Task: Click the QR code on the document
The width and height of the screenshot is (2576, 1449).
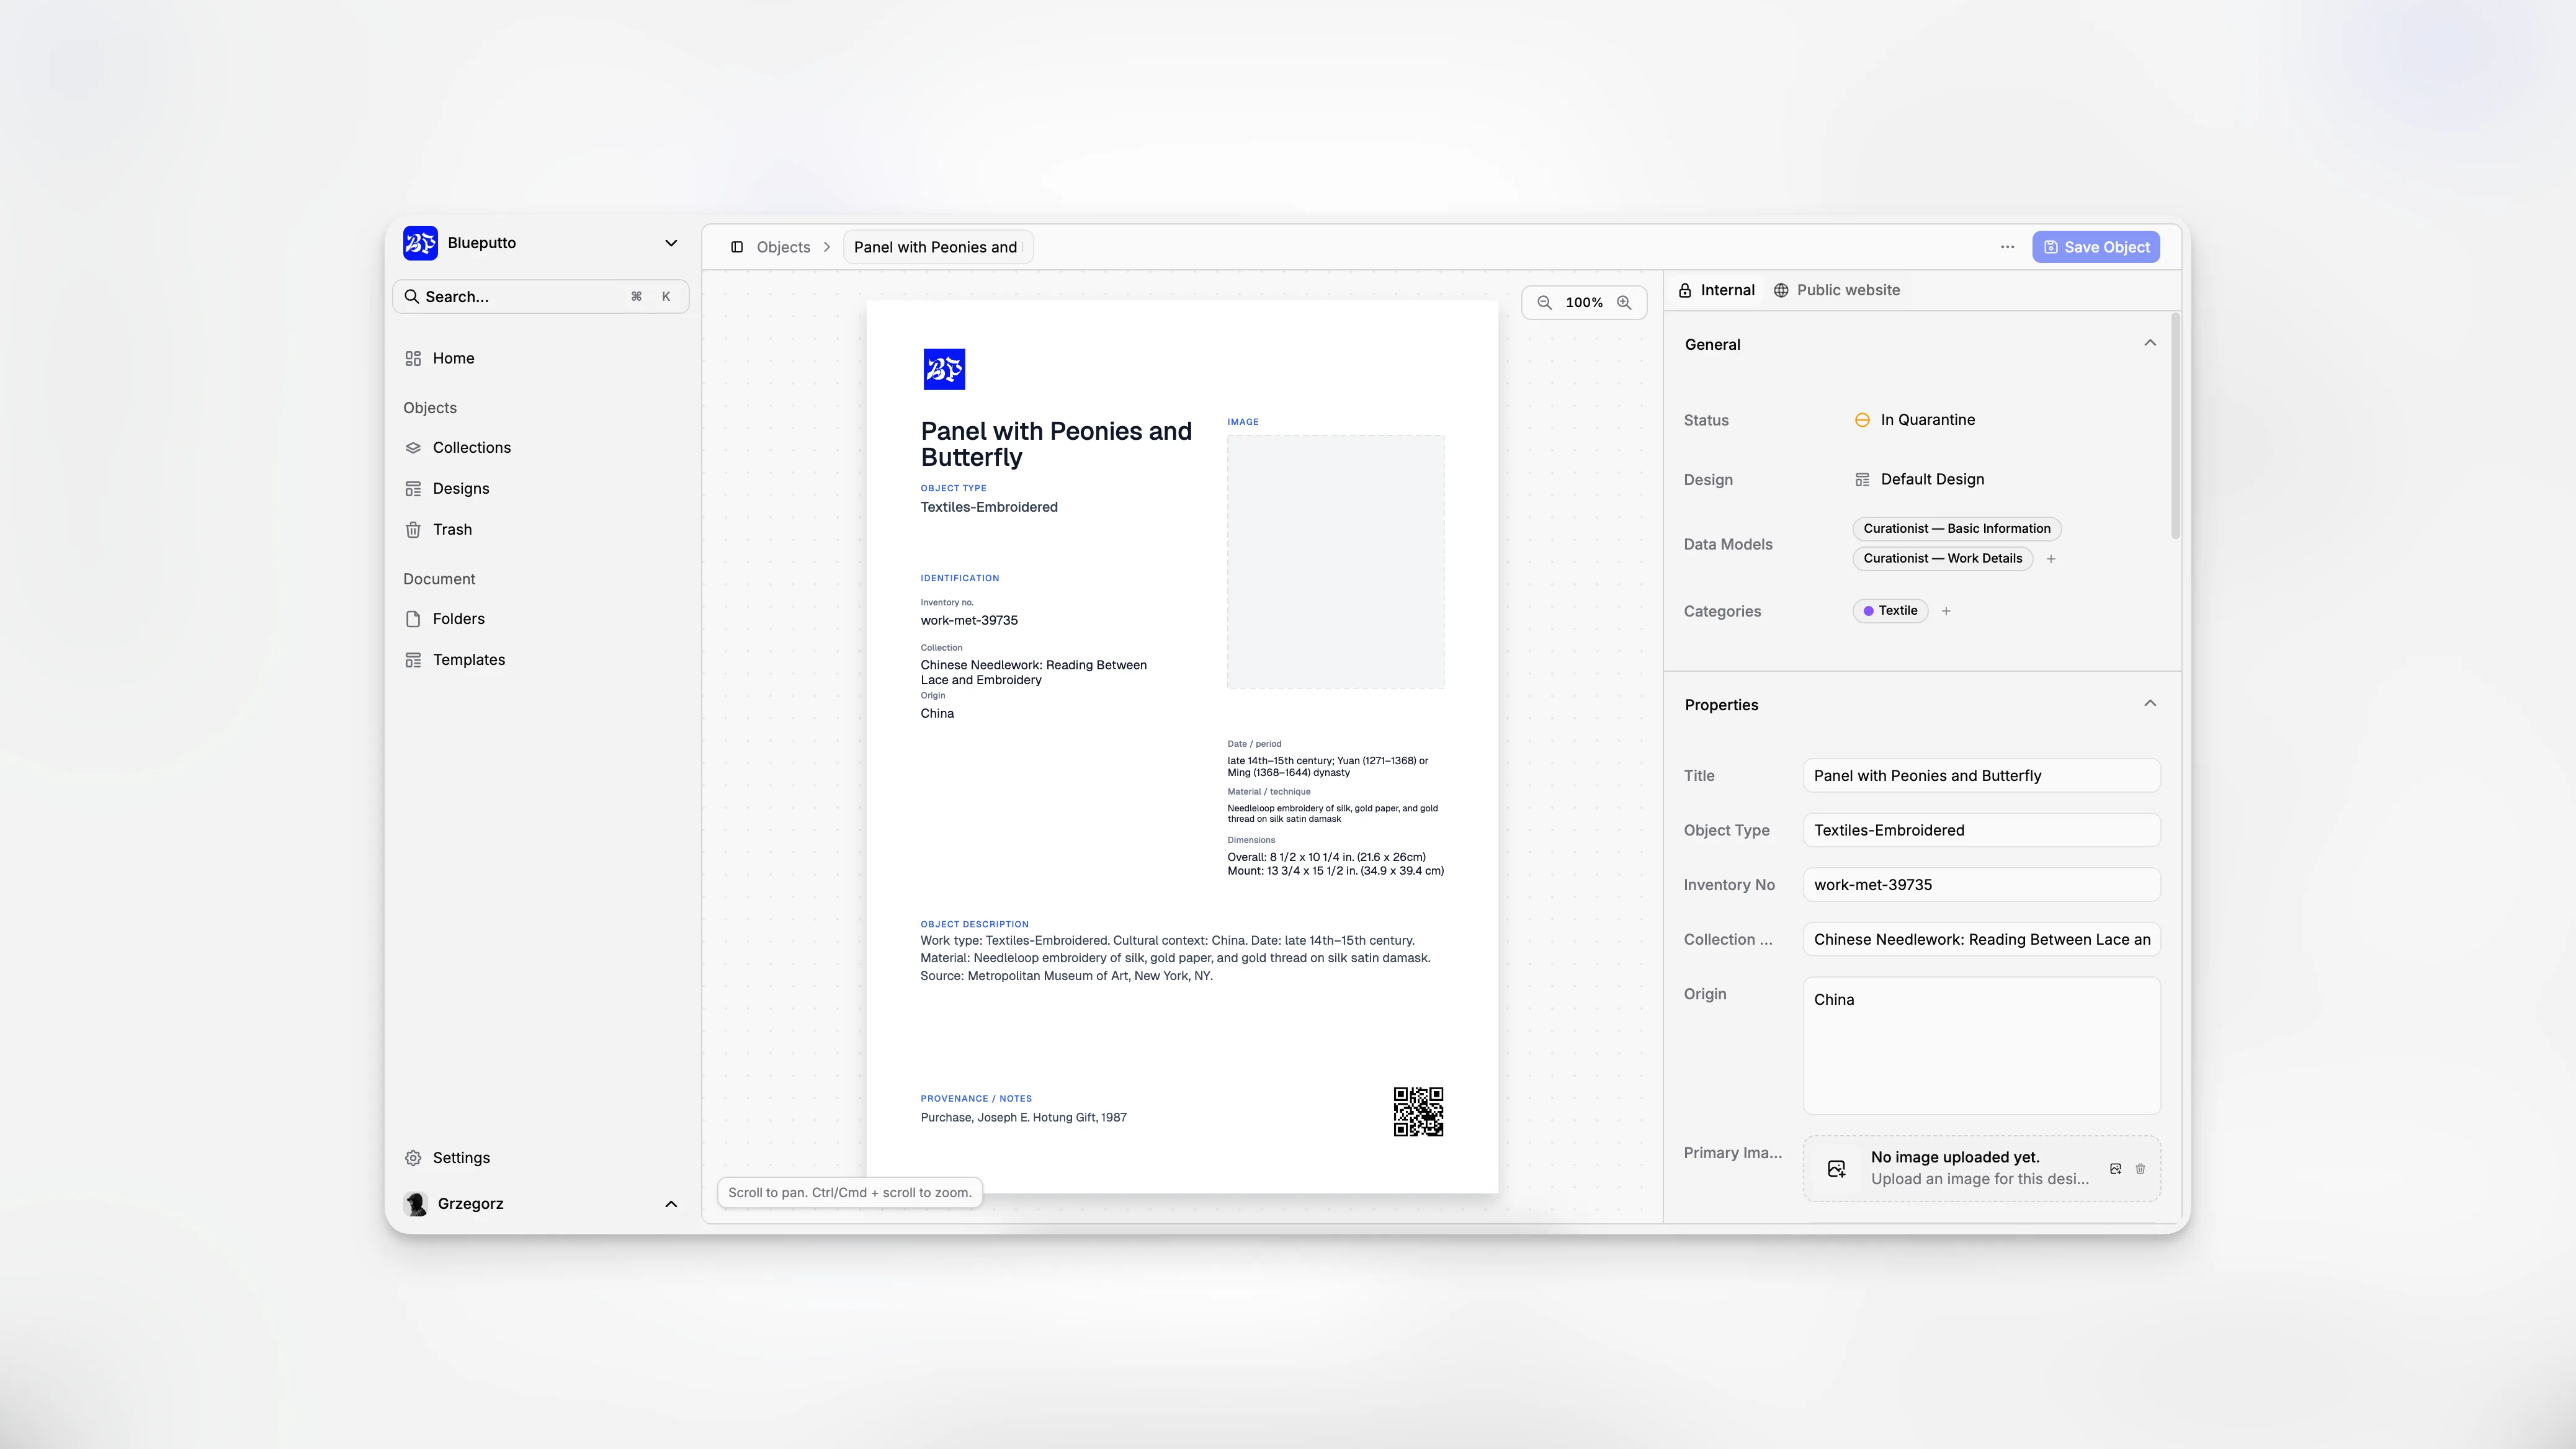Action: (1419, 1112)
